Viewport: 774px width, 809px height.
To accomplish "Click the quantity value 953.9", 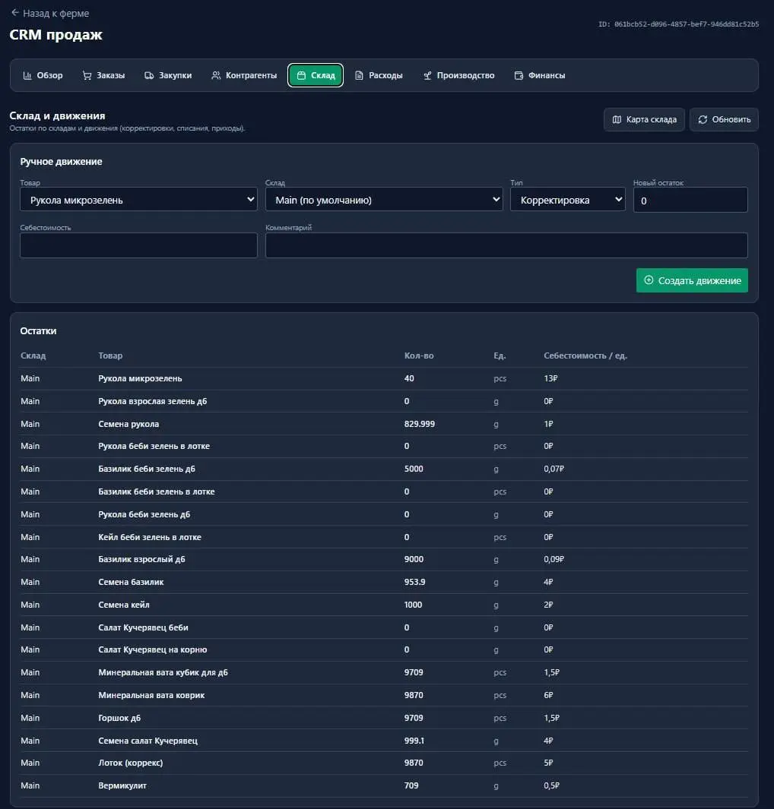I will click(414, 581).
